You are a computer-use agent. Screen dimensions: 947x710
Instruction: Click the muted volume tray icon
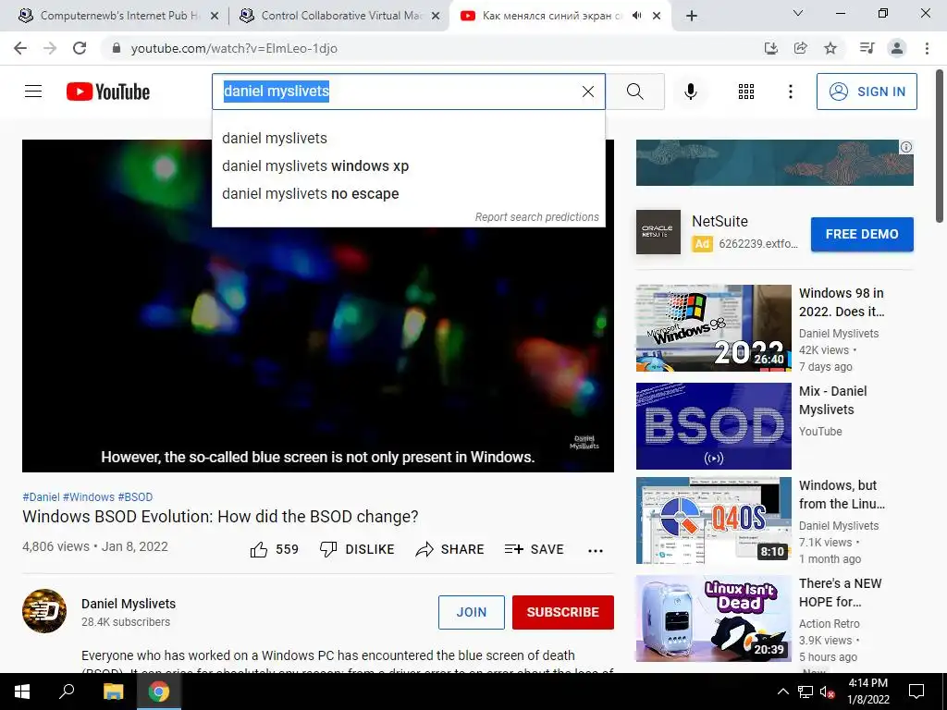pyautogui.click(x=827, y=692)
